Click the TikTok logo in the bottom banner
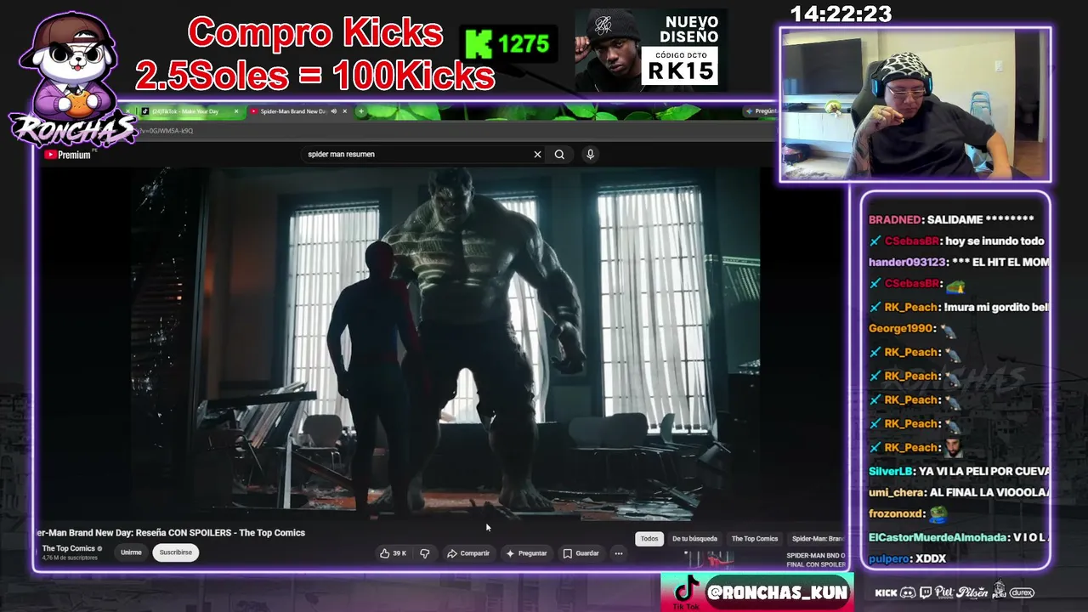1088x612 pixels. 687,589
